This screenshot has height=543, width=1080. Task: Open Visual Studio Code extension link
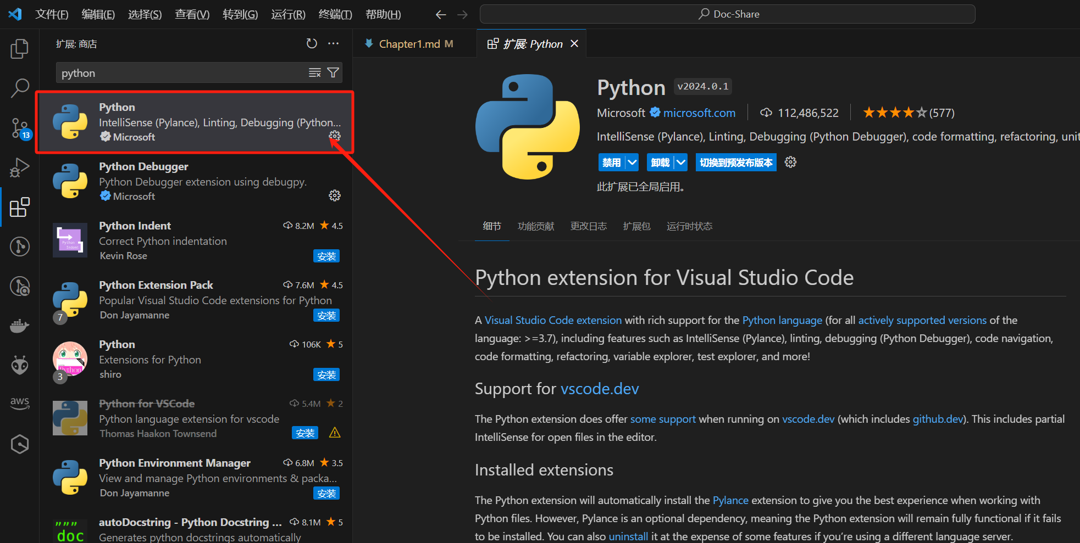click(x=553, y=320)
